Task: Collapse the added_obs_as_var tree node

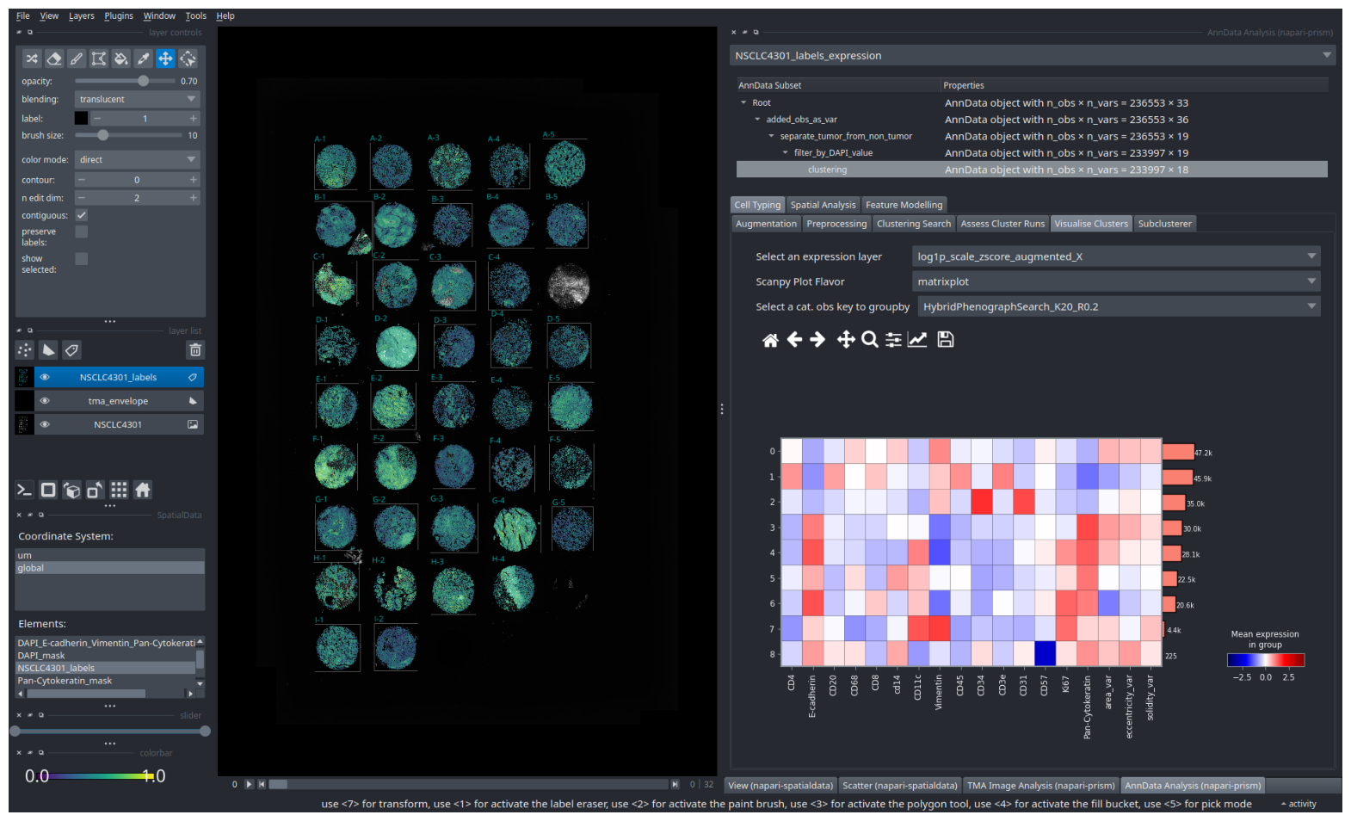Action: 757,120
